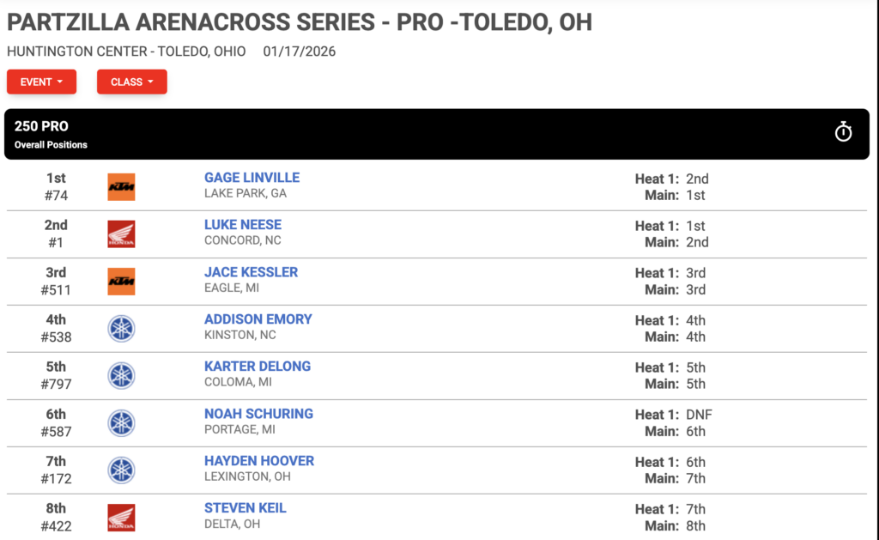
Task: Click the KTM logo beside Jace Kessler
Action: 121,281
